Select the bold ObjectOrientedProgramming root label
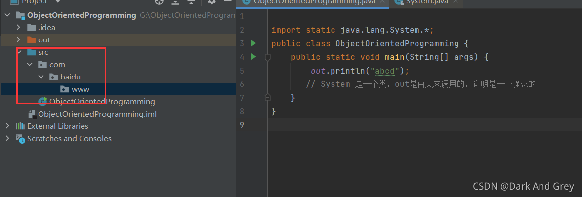This screenshot has height=197, width=582. click(x=82, y=16)
